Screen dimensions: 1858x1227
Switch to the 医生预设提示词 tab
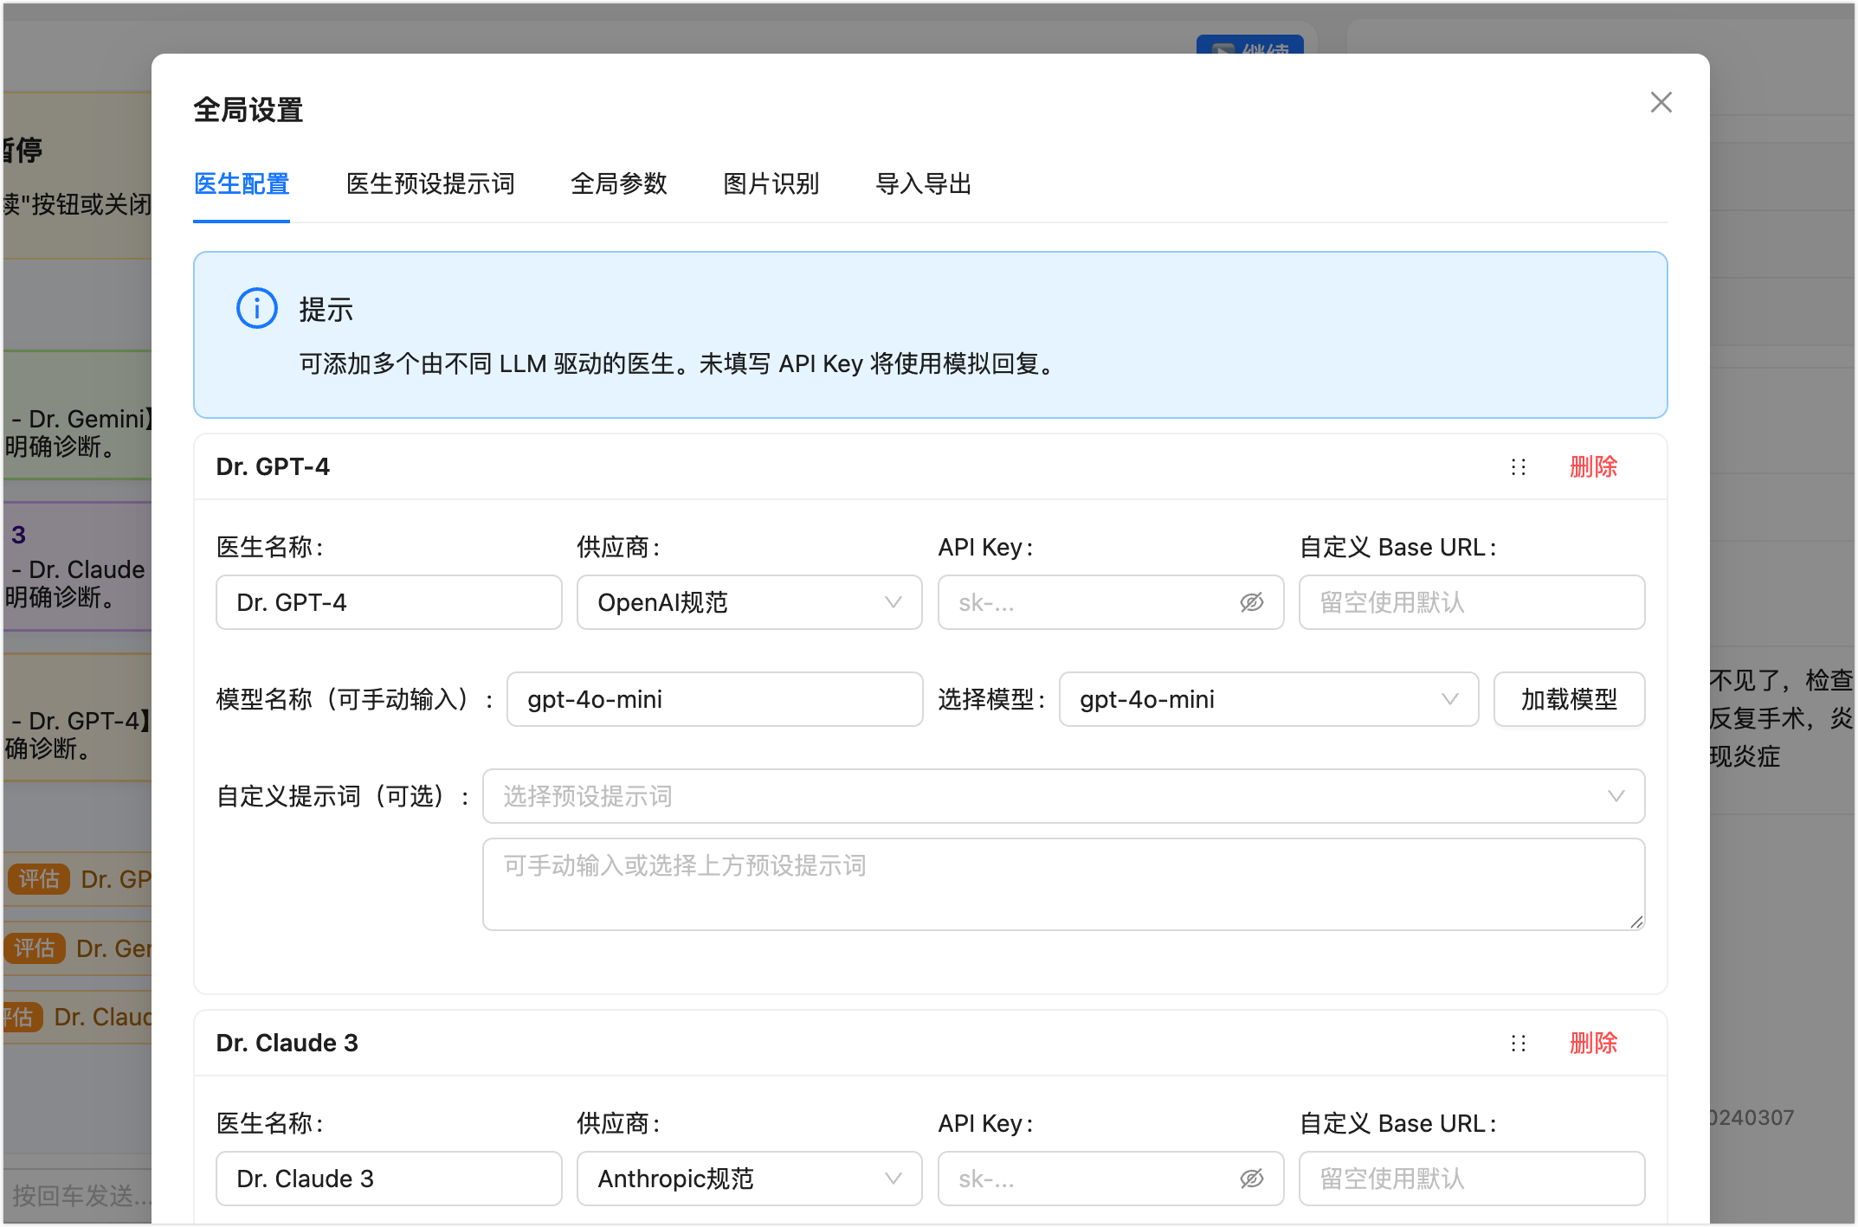pos(430,184)
